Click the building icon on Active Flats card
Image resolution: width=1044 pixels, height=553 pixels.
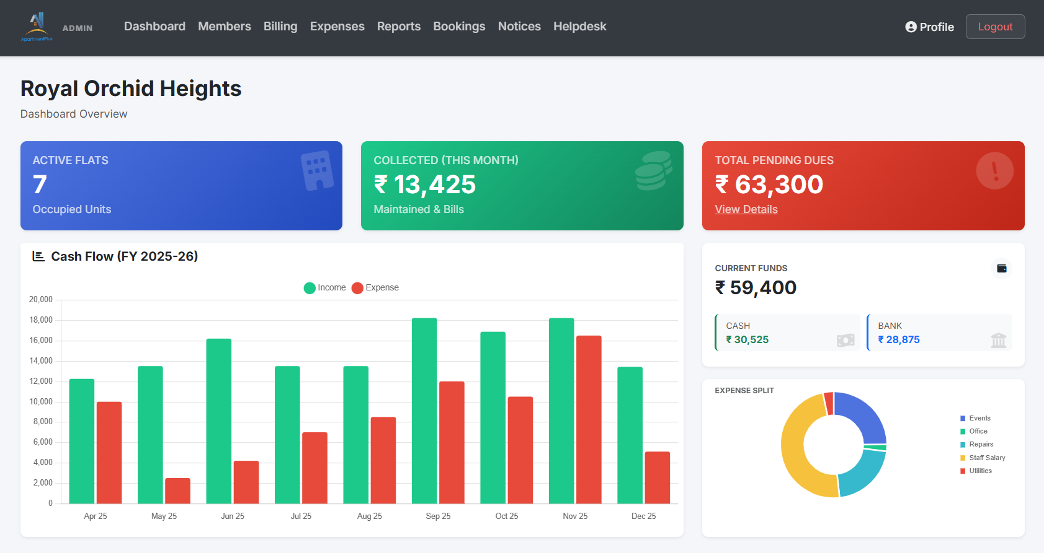point(317,170)
